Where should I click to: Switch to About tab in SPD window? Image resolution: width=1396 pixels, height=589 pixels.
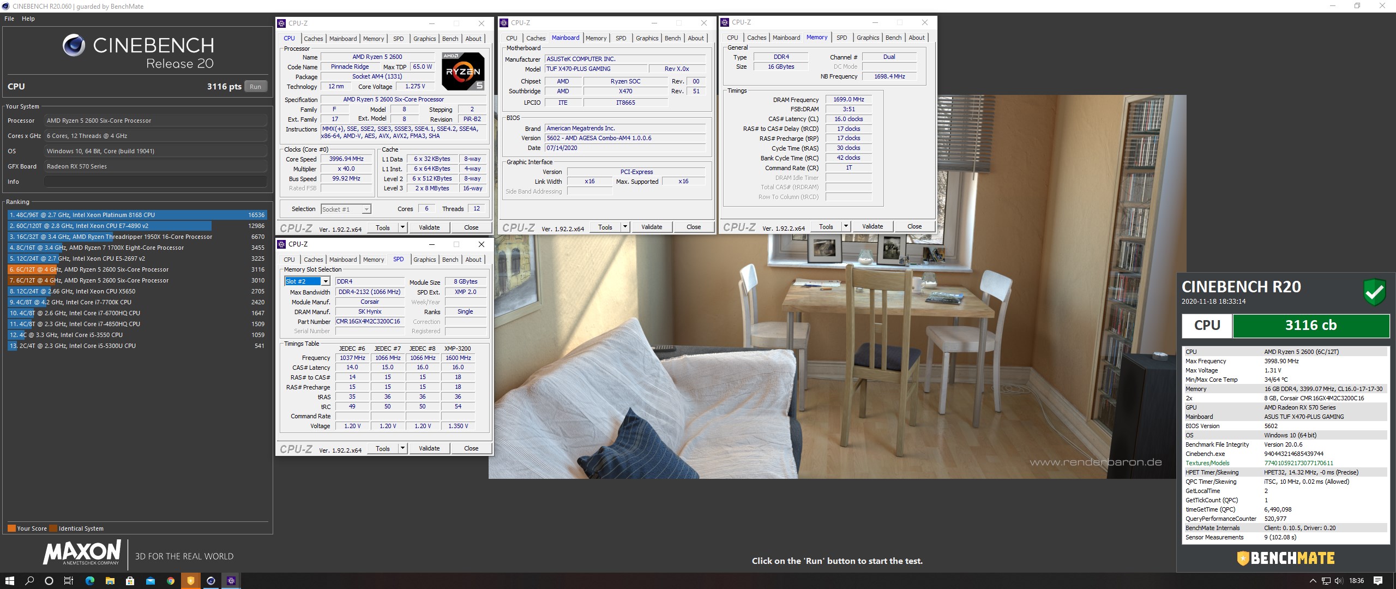click(473, 260)
